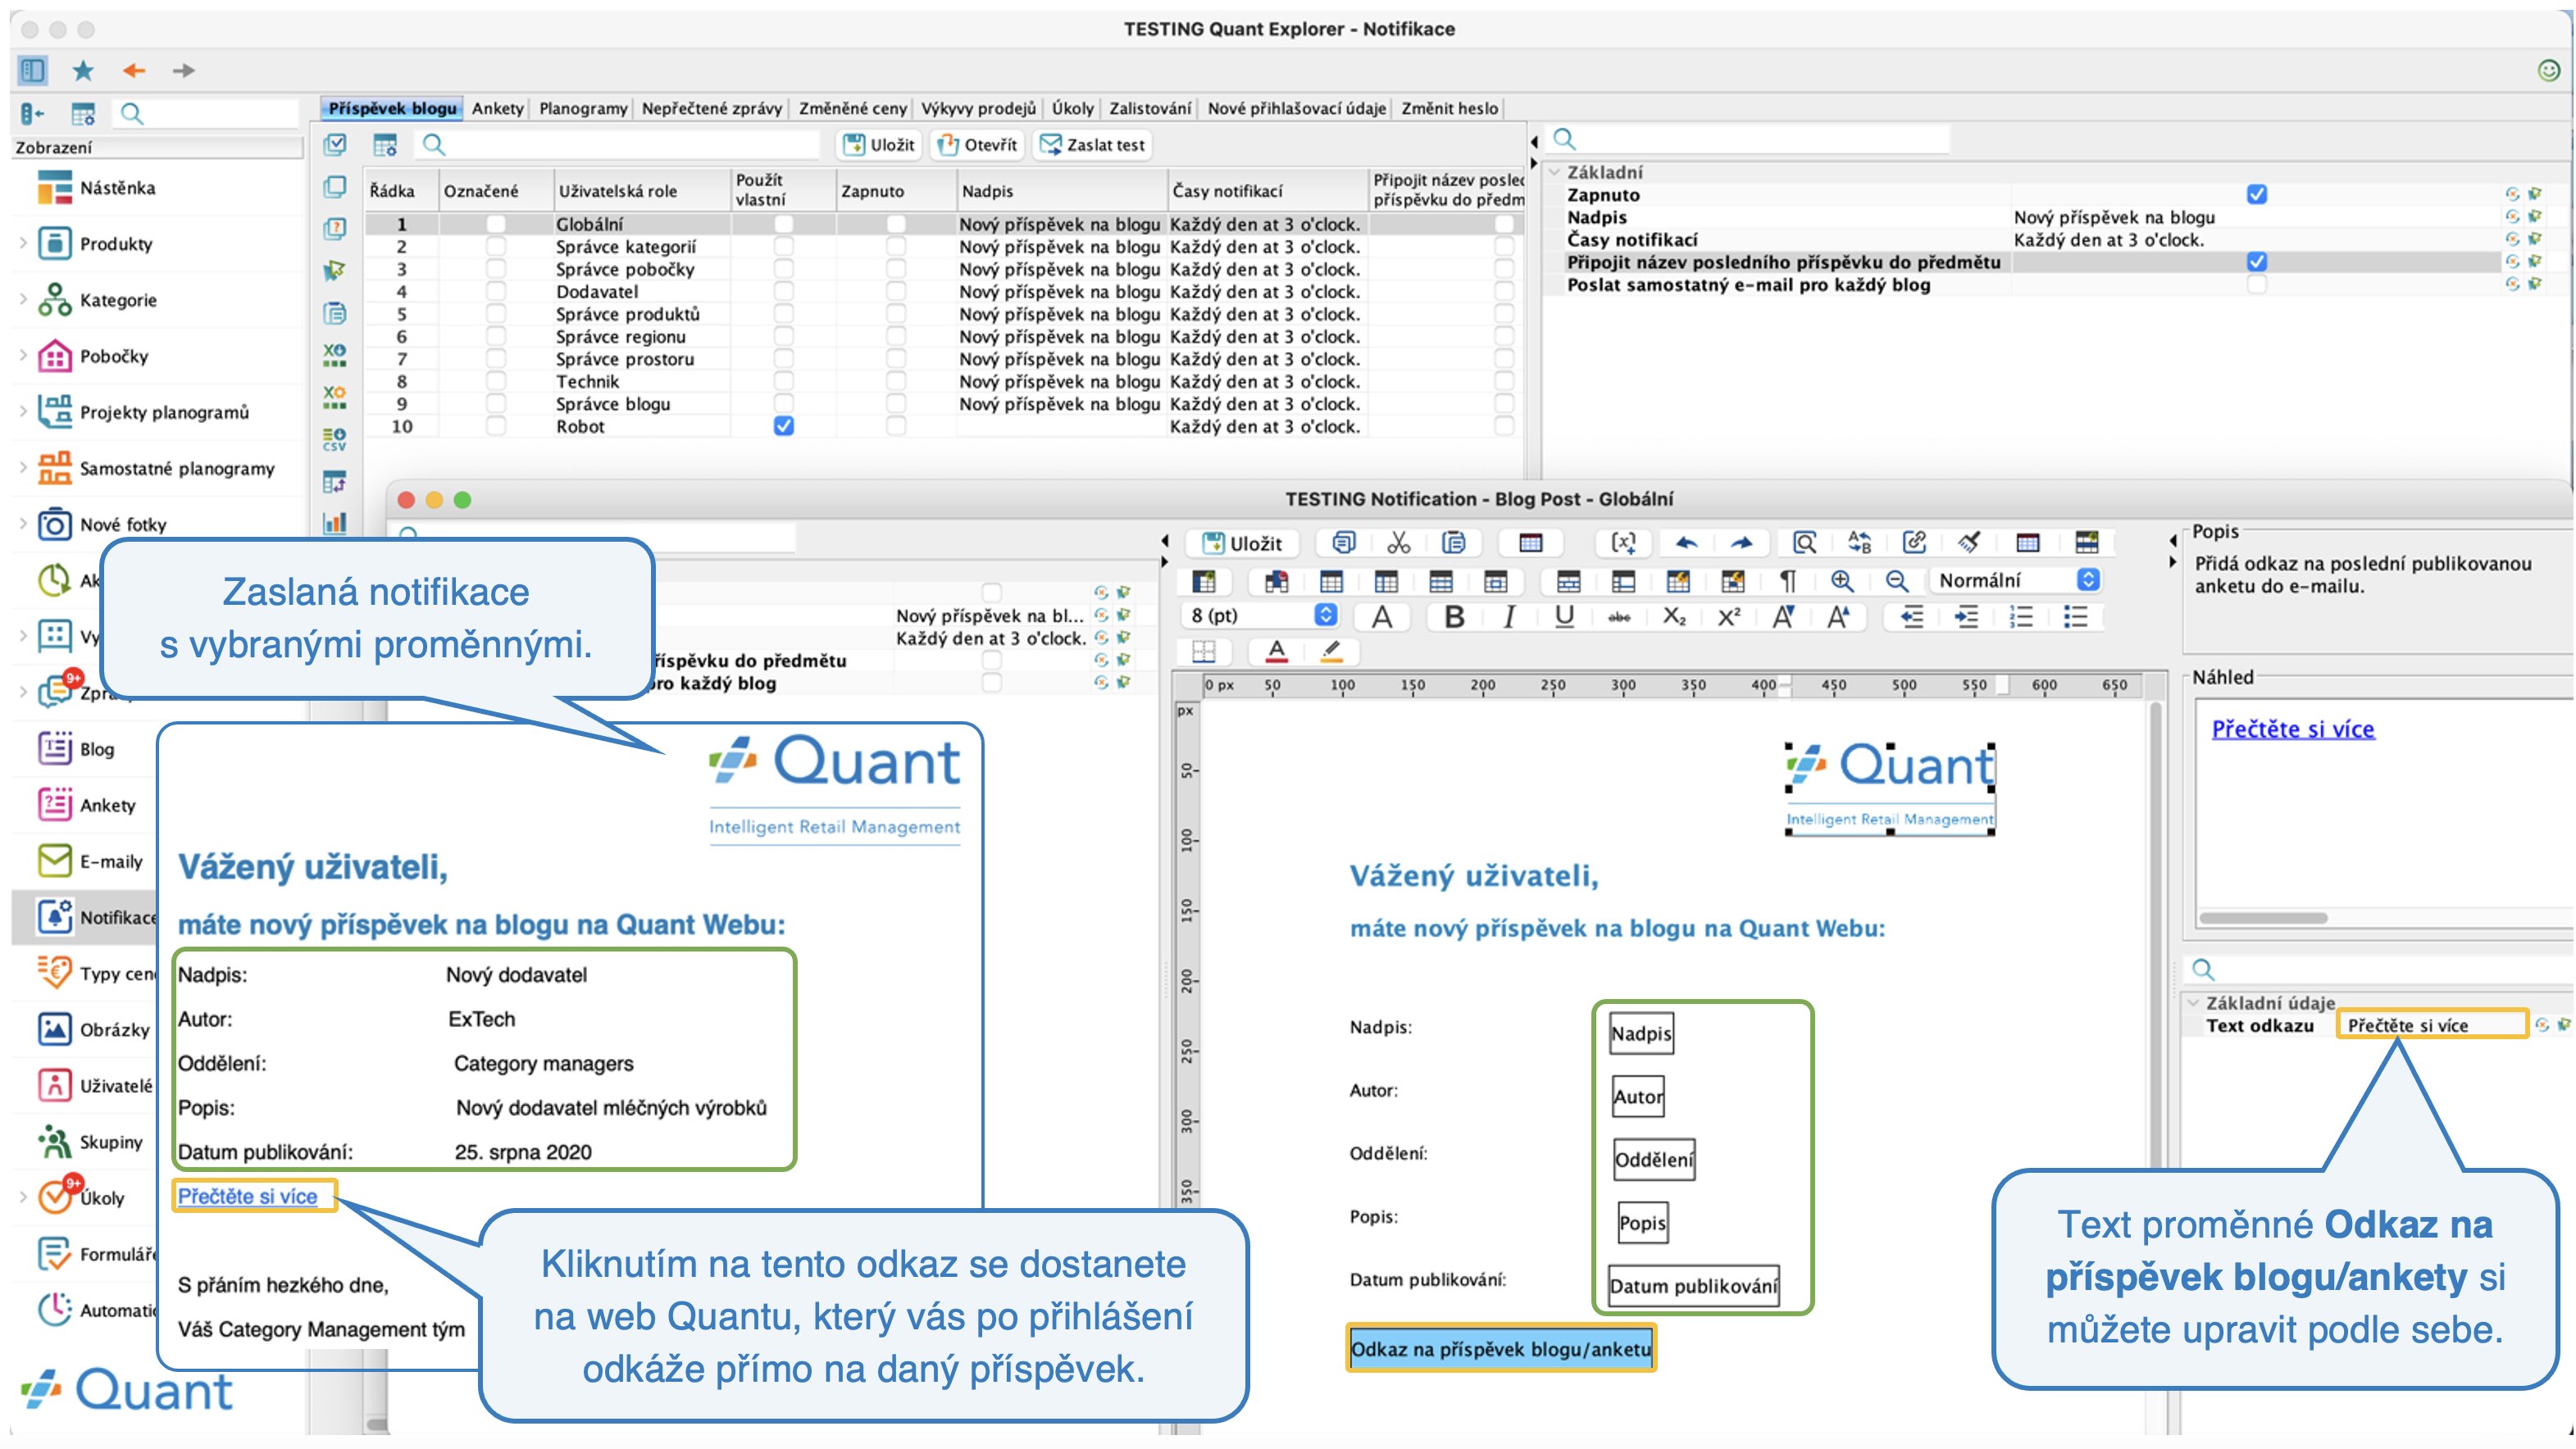Switch to the Zalistování tab
This screenshot has height=1449, width=2576.
pos(1150,108)
